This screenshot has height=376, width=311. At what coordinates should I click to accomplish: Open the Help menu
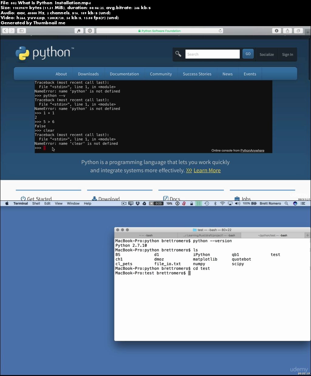pyautogui.click(x=87, y=203)
